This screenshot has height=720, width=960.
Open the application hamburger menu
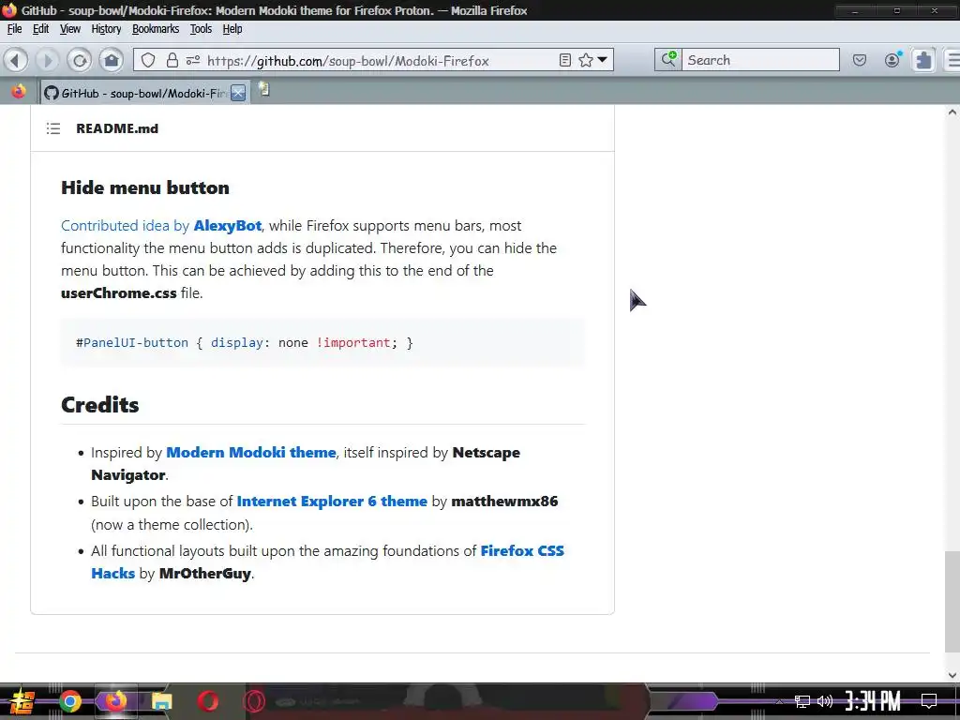tap(952, 60)
